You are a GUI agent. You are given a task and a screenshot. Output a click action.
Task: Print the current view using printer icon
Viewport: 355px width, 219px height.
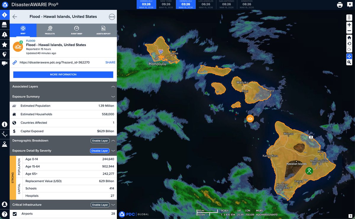coord(340,4)
